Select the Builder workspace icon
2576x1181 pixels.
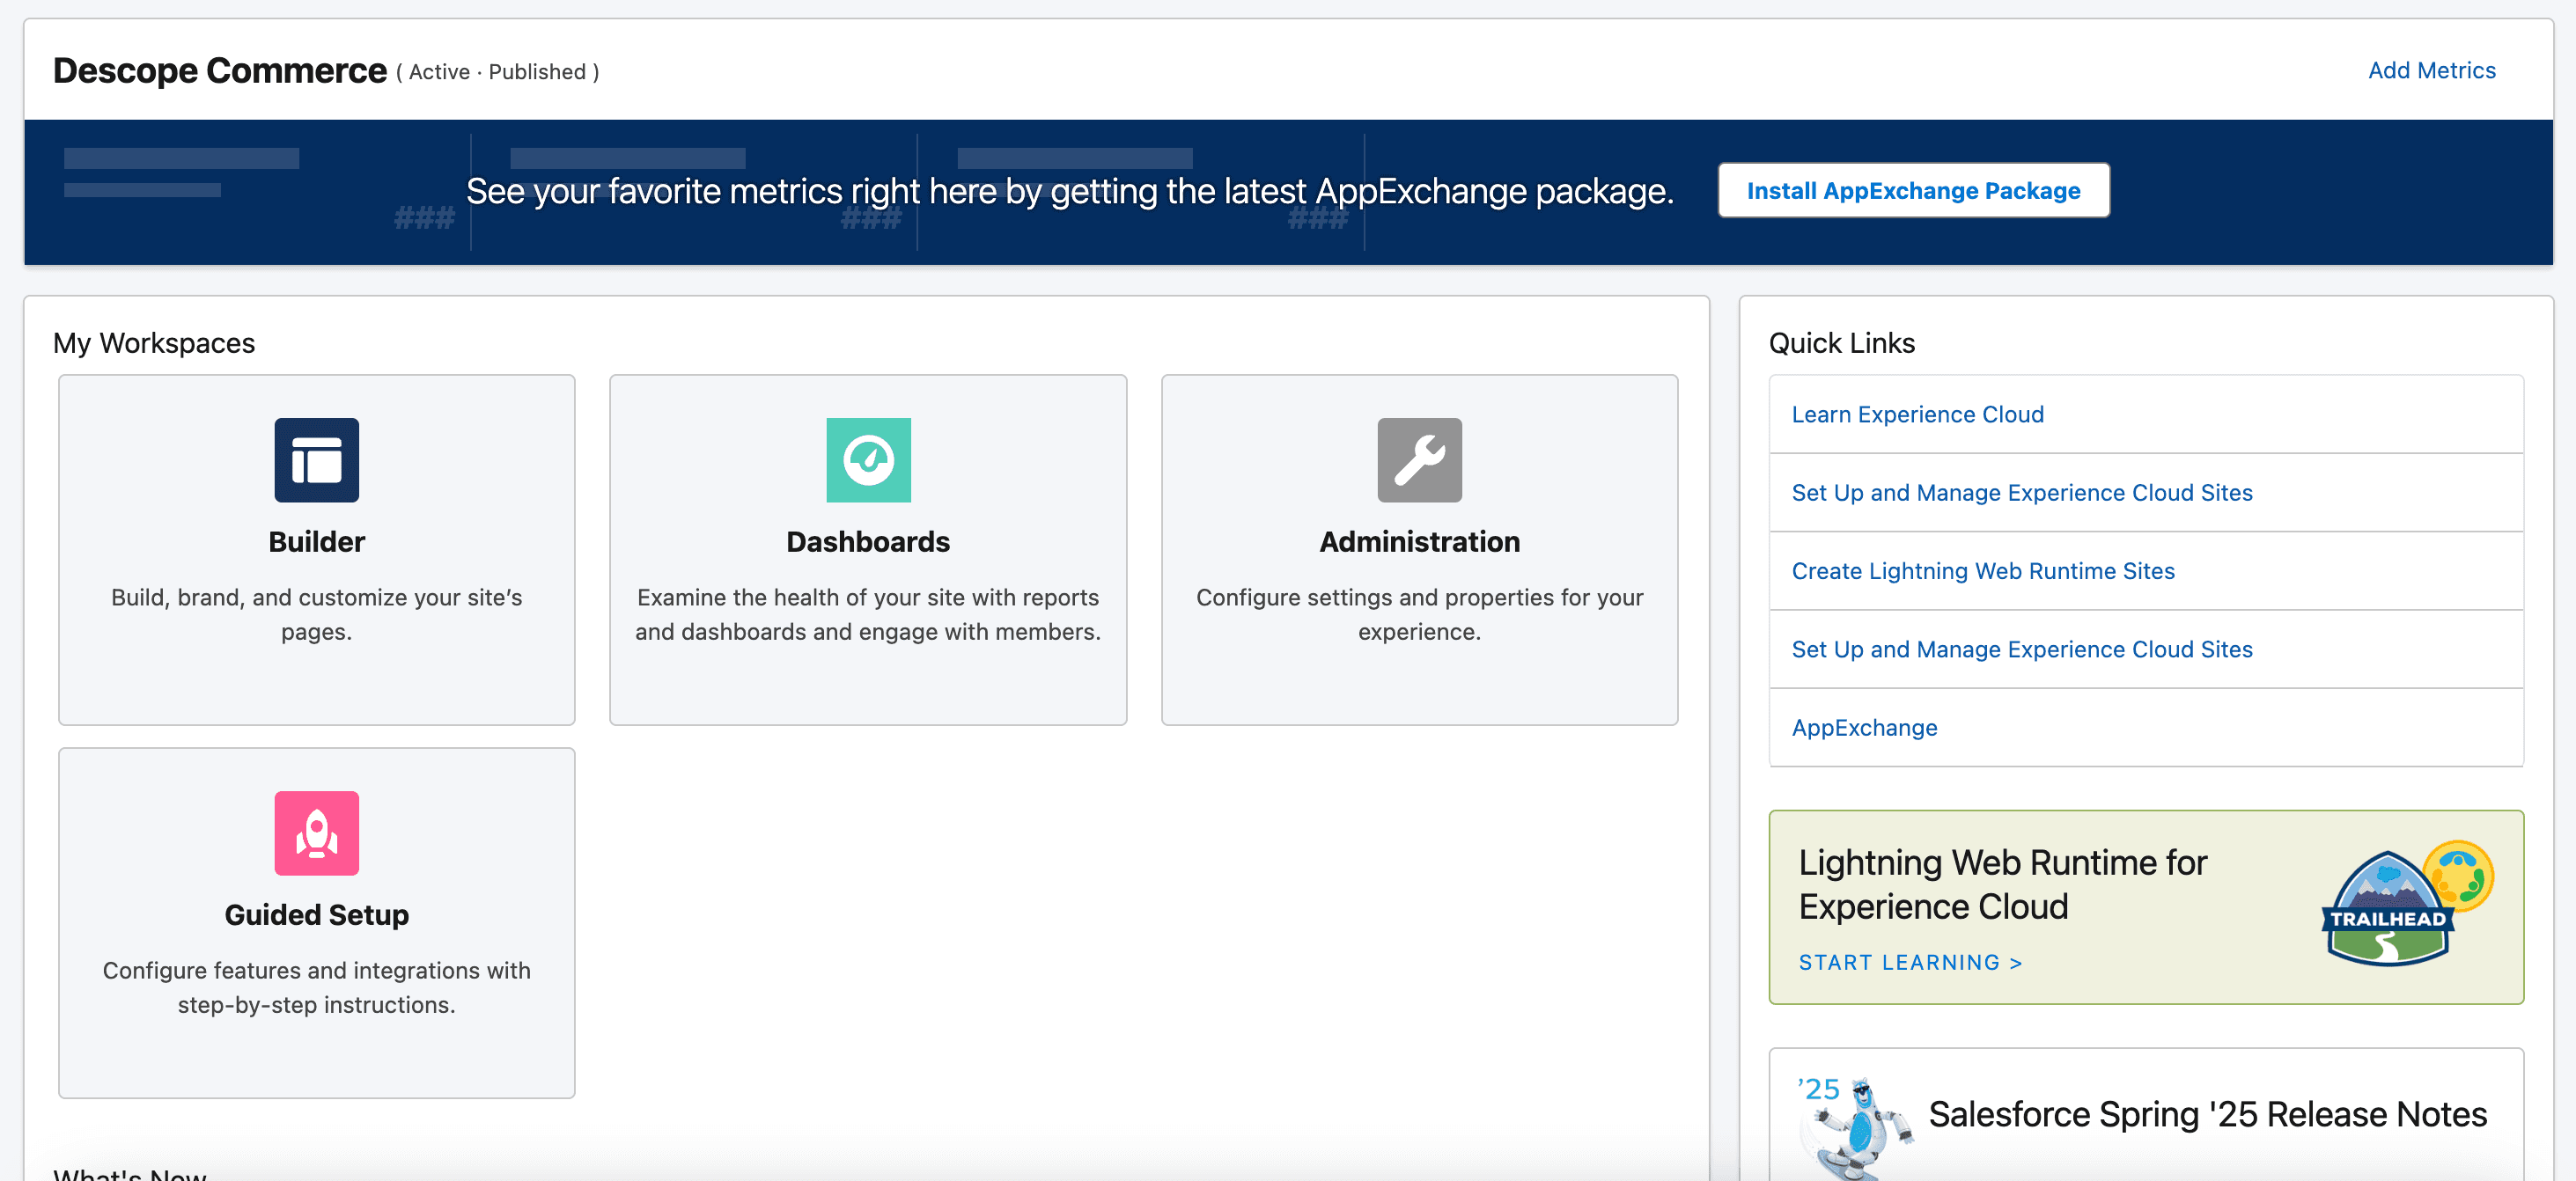click(316, 460)
